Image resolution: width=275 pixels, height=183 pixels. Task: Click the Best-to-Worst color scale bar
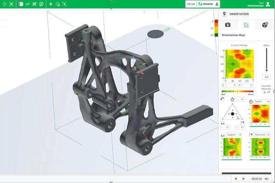point(237,91)
